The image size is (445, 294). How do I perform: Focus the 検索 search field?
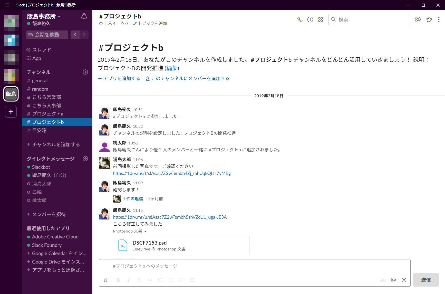click(x=369, y=19)
